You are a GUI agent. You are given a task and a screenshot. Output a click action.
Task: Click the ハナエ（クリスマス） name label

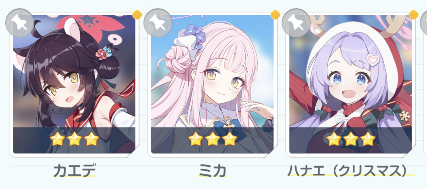[351, 170]
